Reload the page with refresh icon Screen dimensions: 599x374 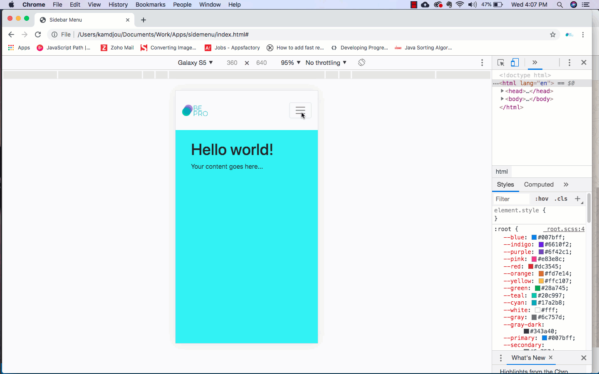(x=38, y=34)
